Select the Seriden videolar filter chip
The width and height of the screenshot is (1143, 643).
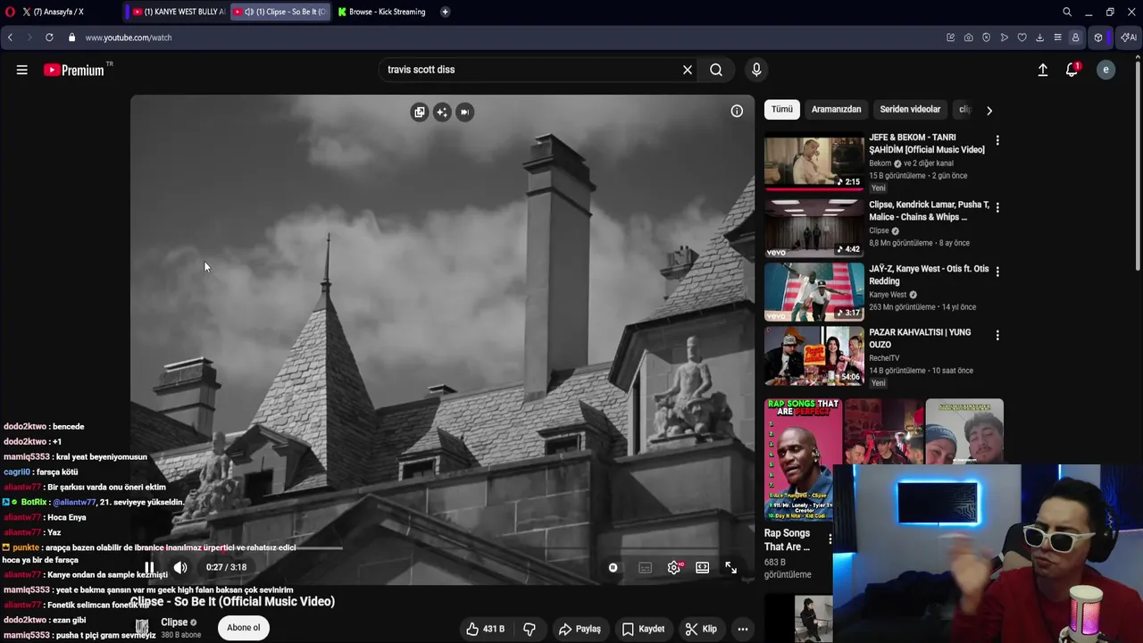[910, 110]
